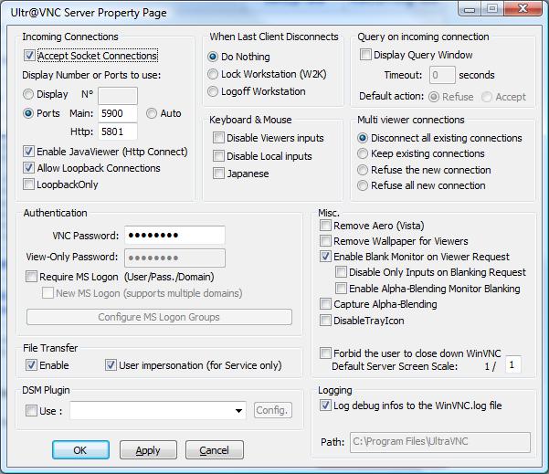Click the View-Only Password field

174,258
